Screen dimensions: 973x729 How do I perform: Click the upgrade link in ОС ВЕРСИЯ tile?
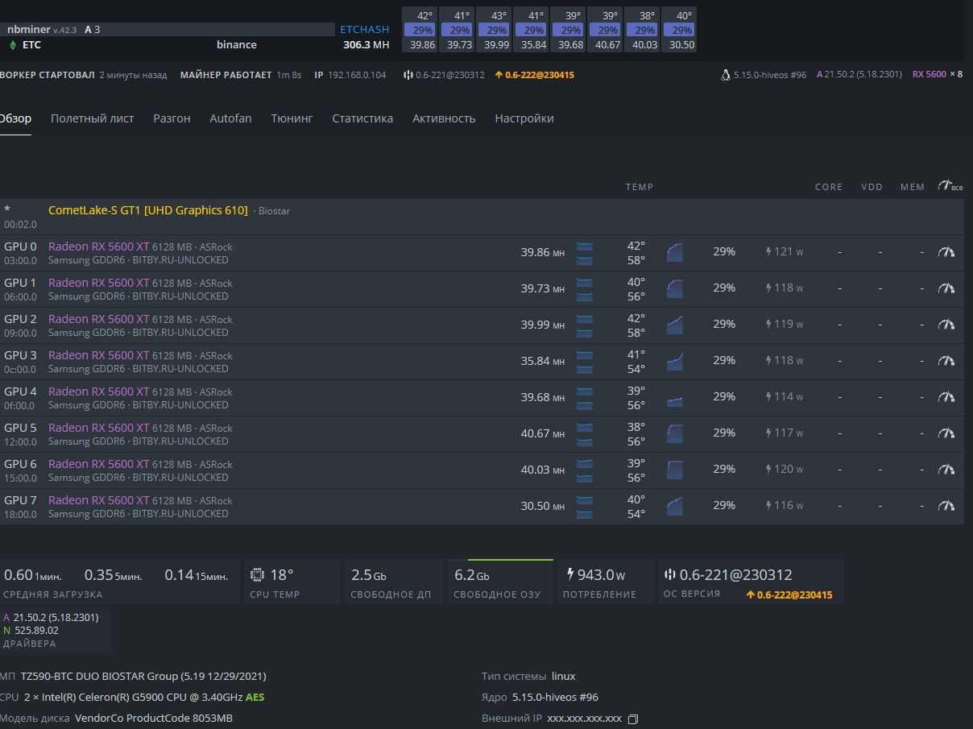tap(789, 595)
